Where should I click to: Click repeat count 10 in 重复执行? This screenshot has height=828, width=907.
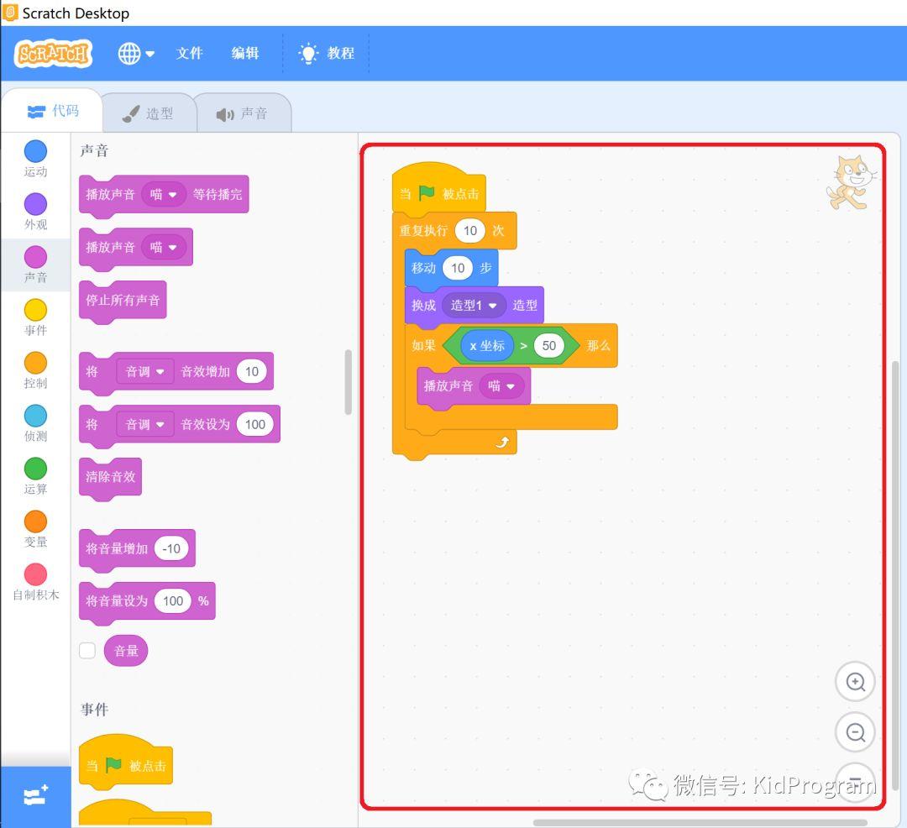[x=469, y=231]
